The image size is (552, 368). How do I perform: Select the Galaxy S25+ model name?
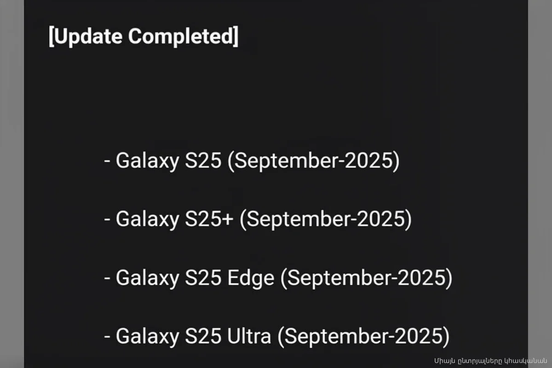point(175,219)
